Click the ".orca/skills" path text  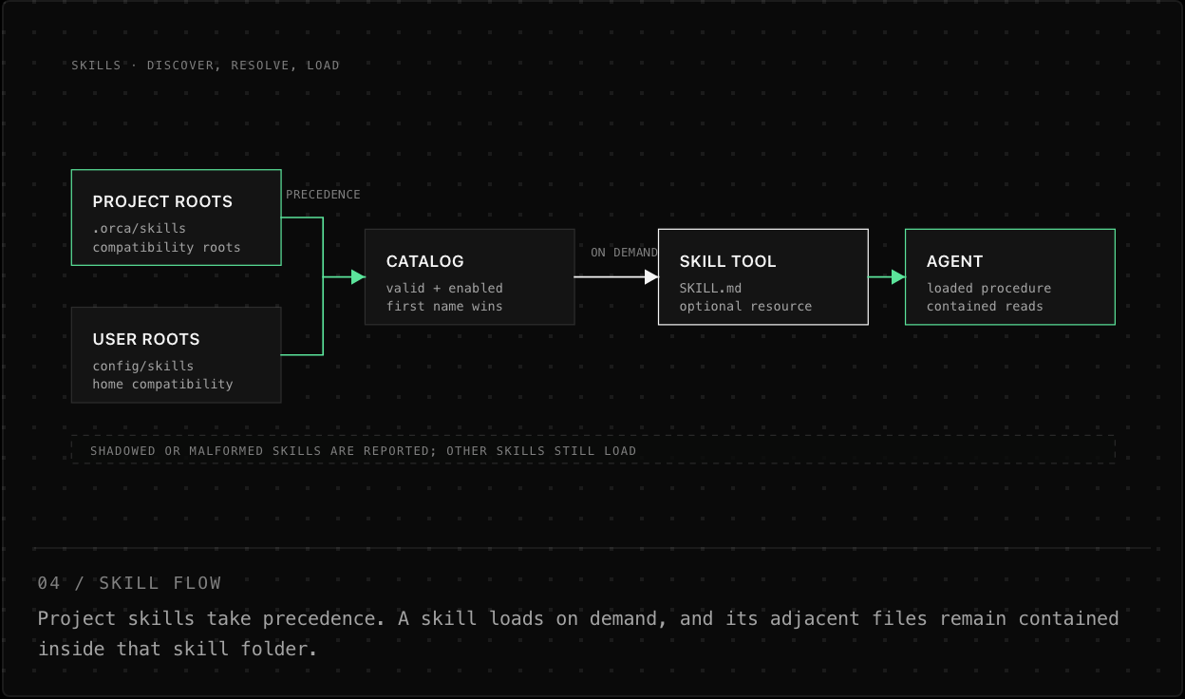click(140, 229)
